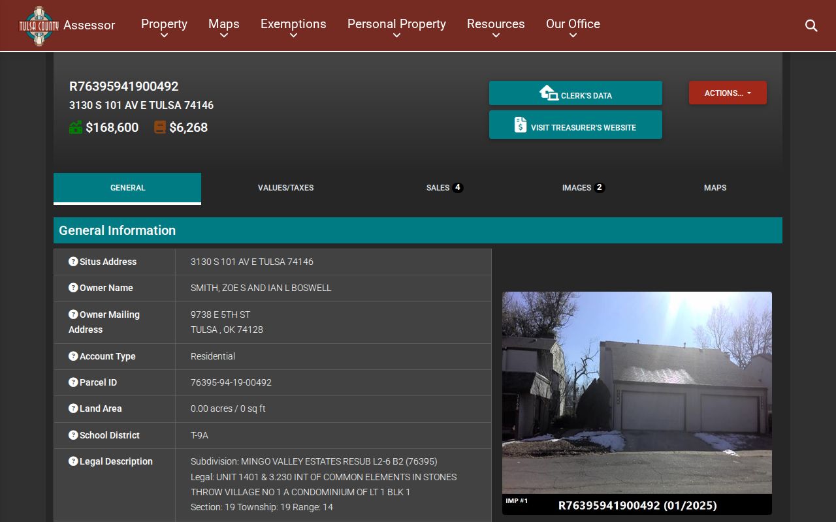
Task: Click the Tulsa County Assessor logo
Action: point(39,25)
